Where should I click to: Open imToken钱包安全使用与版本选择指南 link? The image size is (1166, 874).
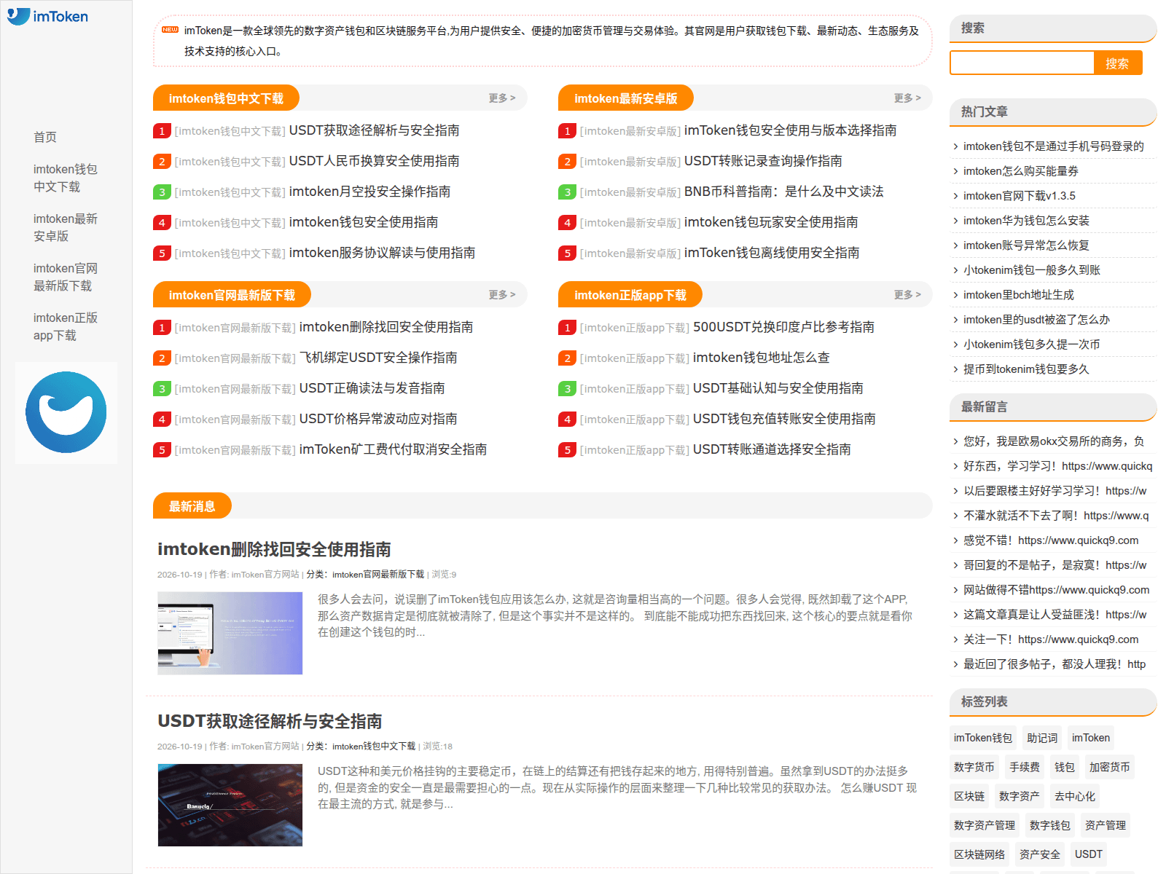coord(790,130)
